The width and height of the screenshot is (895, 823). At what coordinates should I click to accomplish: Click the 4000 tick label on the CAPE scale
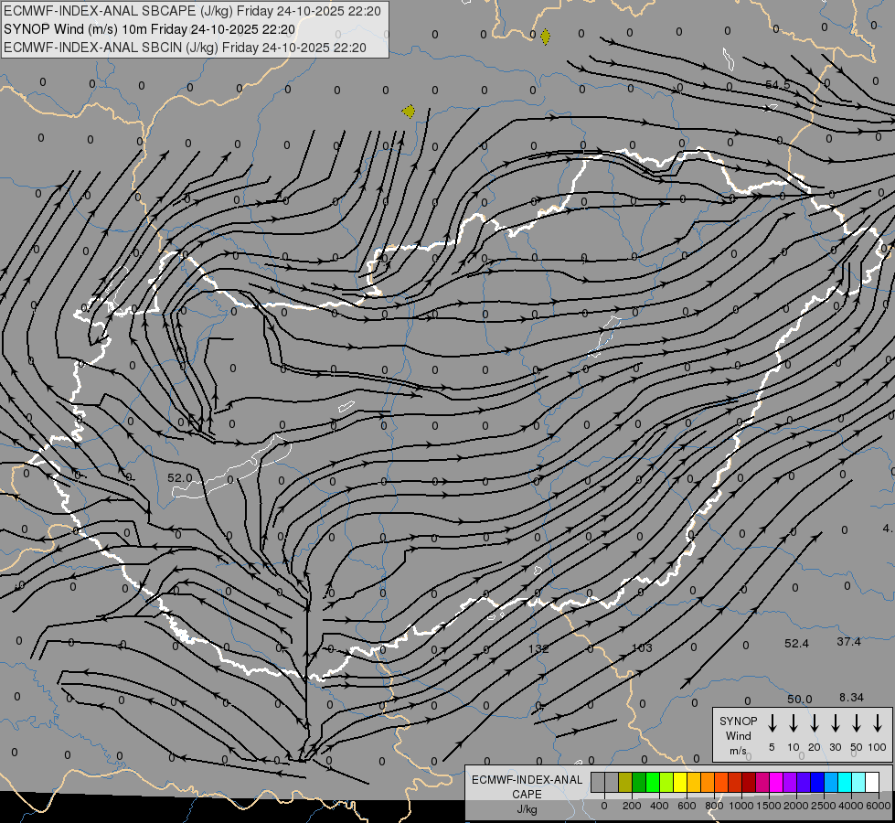pos(851,806)
